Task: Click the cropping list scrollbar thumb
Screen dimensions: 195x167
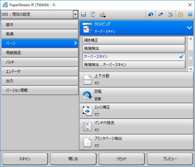Action: coord(191,58)
